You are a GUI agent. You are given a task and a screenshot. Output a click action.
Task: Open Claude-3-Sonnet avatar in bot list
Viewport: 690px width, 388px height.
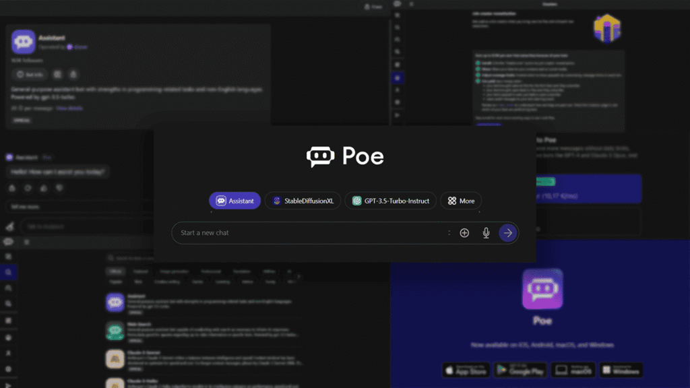click(x=115, y=359)
